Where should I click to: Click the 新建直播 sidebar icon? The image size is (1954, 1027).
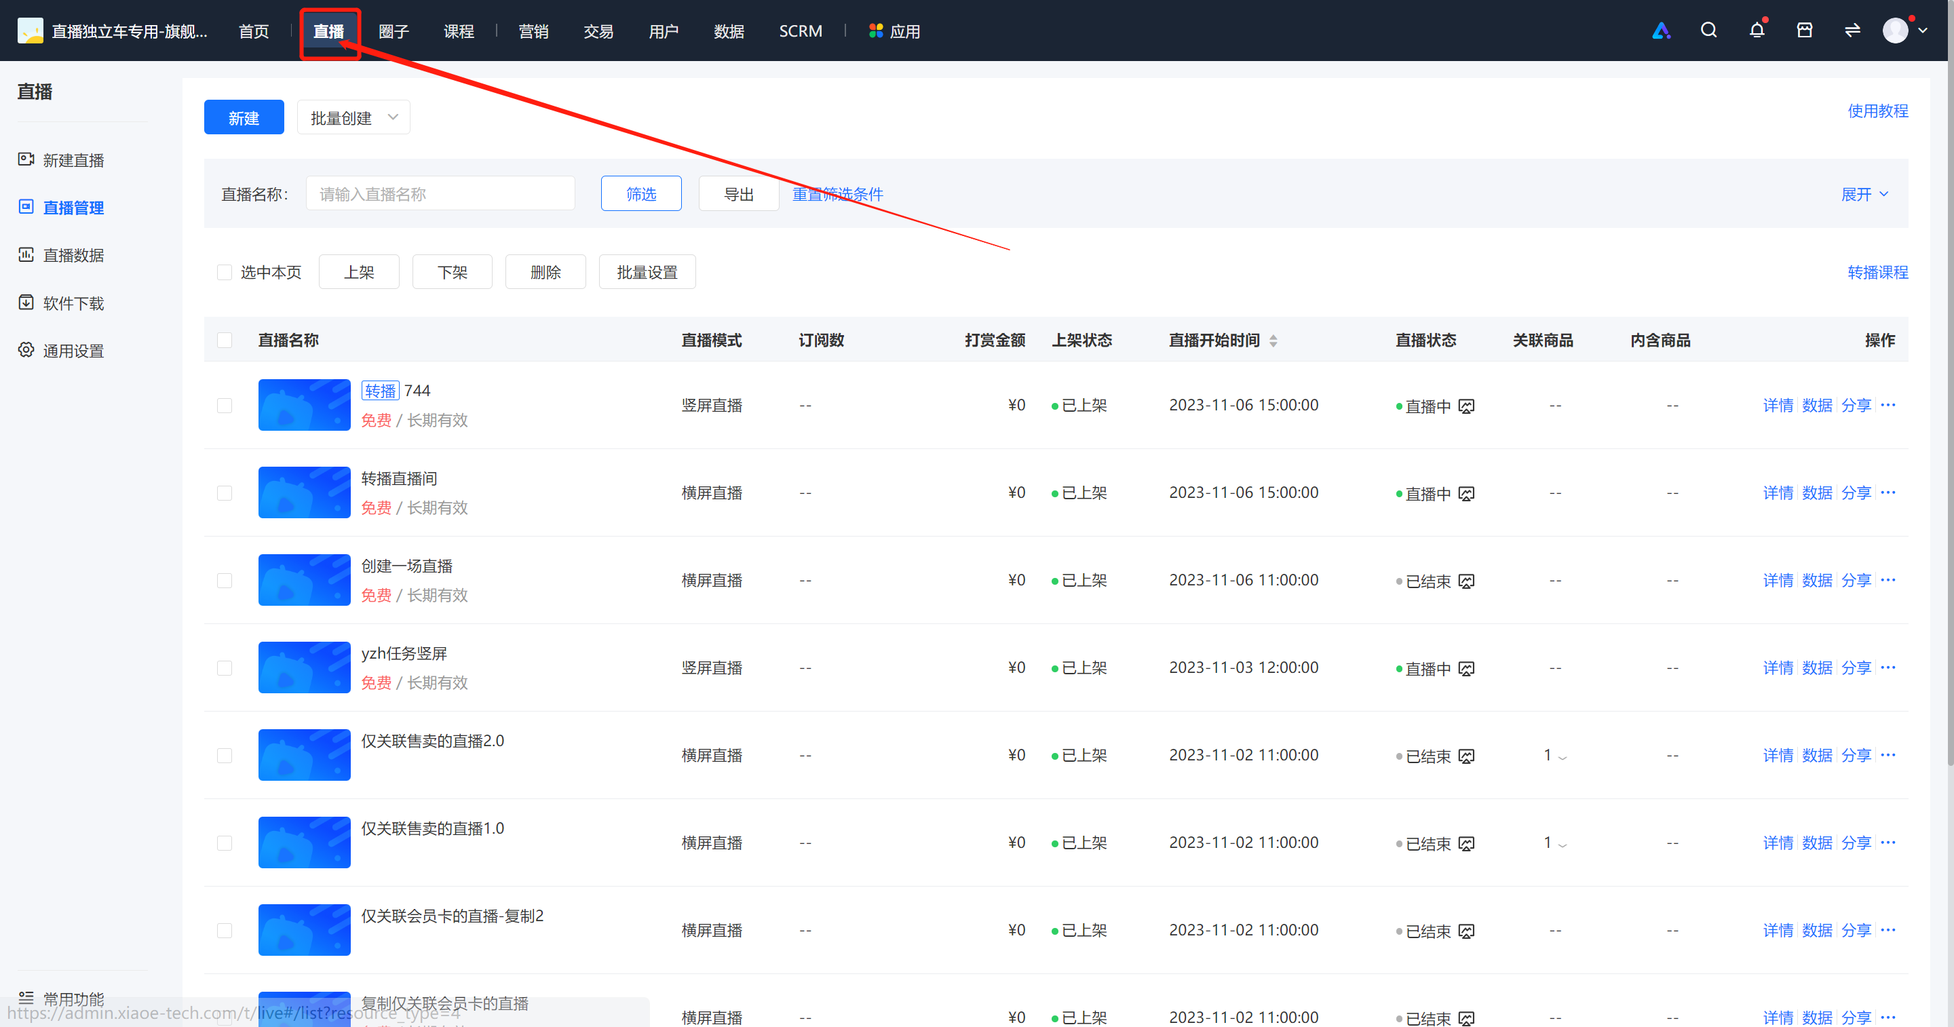[26, 159]
